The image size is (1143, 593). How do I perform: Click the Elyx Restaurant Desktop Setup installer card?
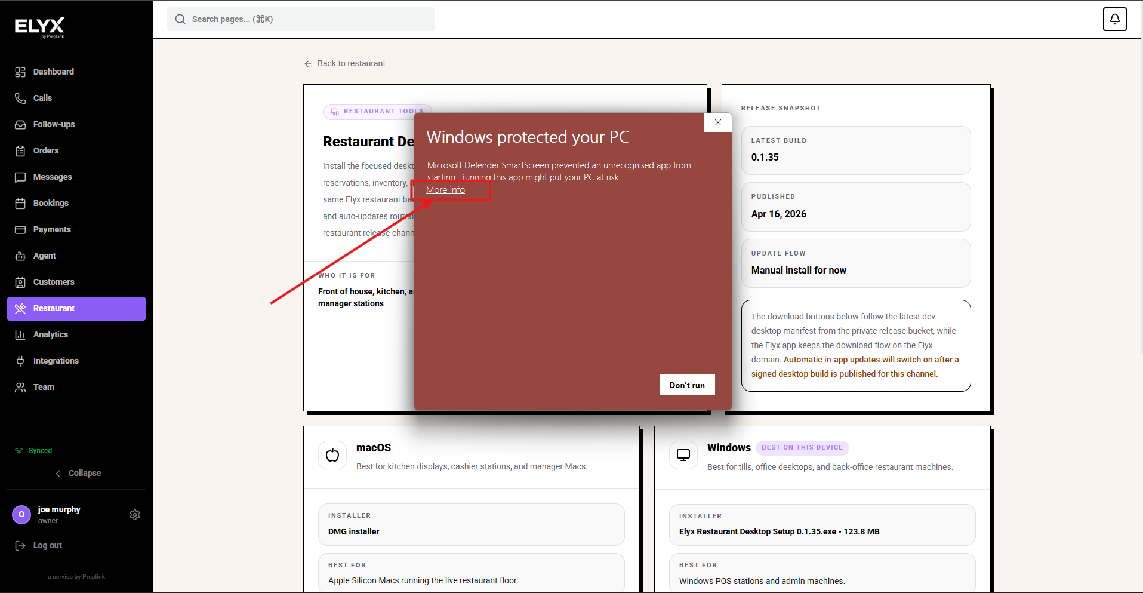822,525
